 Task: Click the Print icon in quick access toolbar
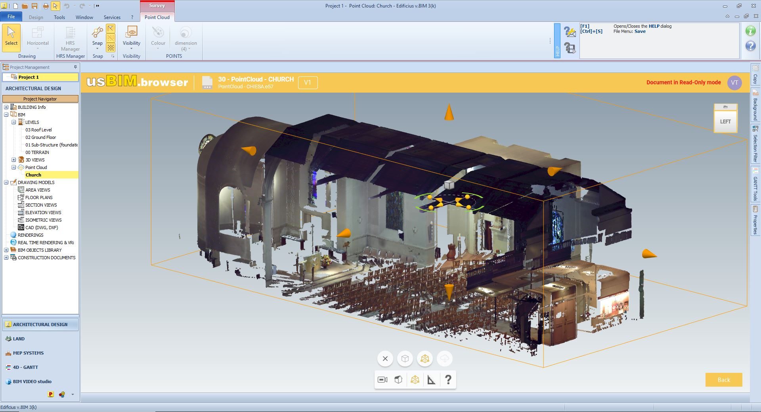point(46,6)
